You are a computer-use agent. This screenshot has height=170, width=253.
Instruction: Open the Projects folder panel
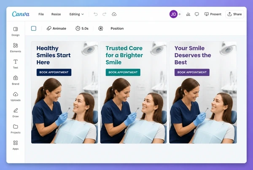16,129
